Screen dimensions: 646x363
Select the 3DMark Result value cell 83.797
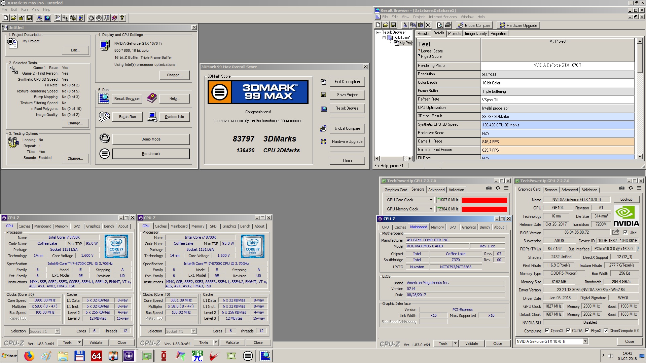[x=558, y=117]
